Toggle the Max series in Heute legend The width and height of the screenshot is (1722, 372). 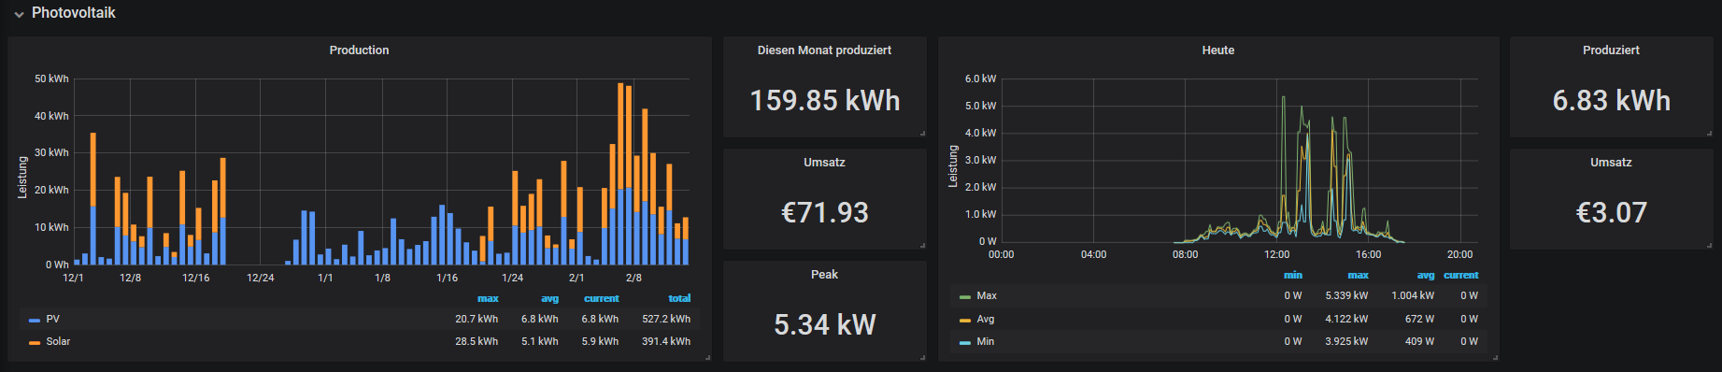987,295
